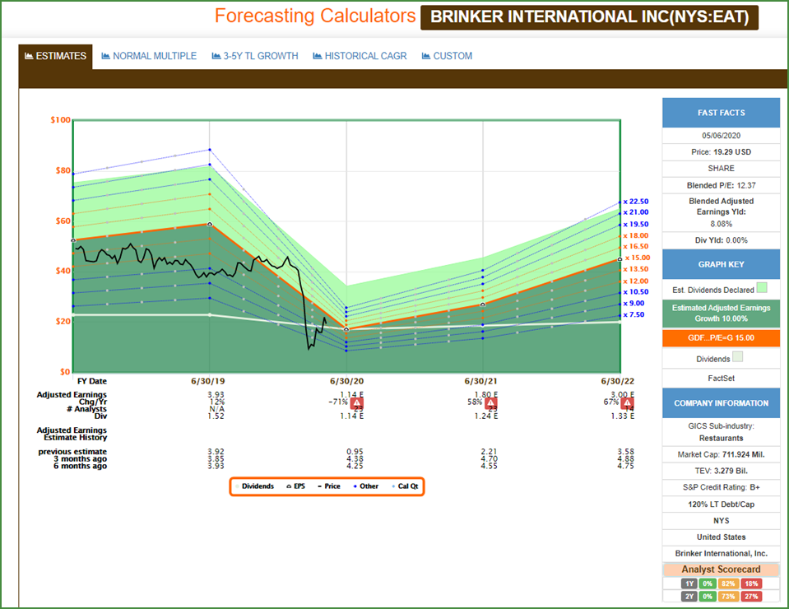Click the chart icon beside 3-5Y TL GROWTH
The image size is (789, 609).
coord(216,56)
